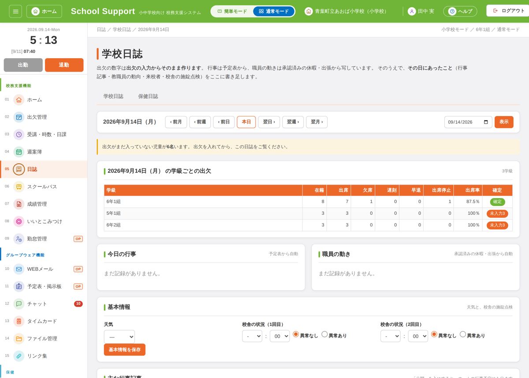Click the chat unread count badge 10
The width and height of the screenshot is (529, 378).
[78, 304]
